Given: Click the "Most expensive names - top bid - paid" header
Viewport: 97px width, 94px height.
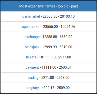Looking at the screenshot, I should click(x=48, y=6).
